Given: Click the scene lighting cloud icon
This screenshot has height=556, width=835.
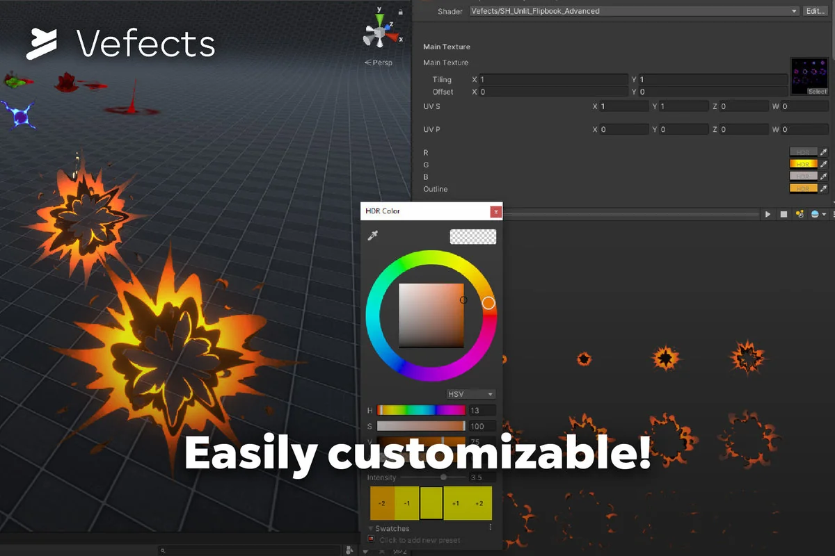Looking at the screenshot, I should pos(814,213).
